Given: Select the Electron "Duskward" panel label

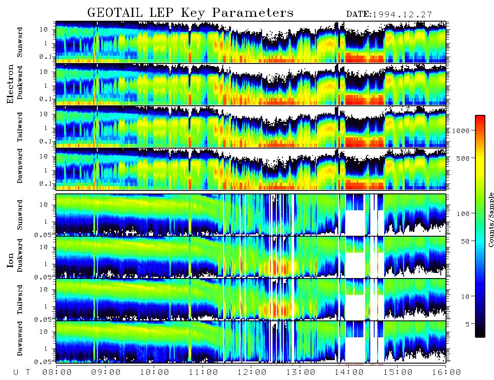Looking at the screenshot, I should coord(20,82).
